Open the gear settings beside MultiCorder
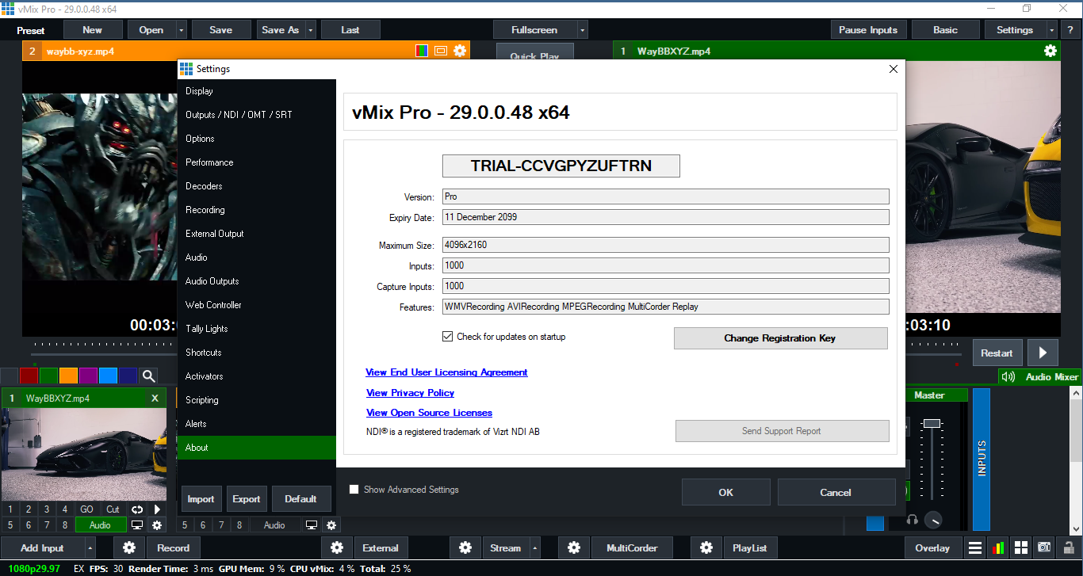The width and height of the screenshot is (1083, 576). click(x=574, y=547)
